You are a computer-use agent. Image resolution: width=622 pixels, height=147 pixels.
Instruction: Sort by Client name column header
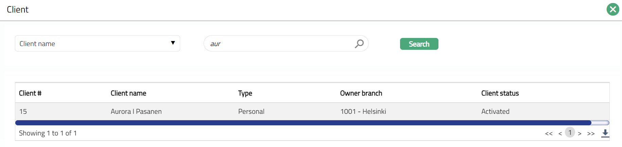[128, 93]
